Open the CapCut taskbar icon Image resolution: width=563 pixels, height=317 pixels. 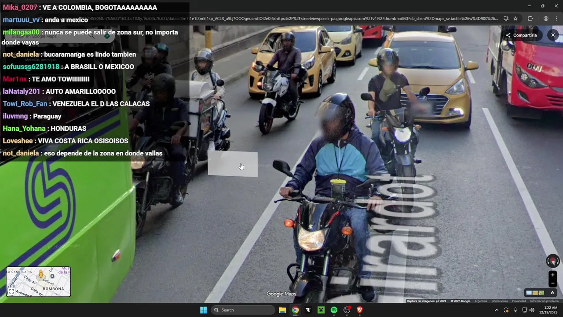pos(308,310)
